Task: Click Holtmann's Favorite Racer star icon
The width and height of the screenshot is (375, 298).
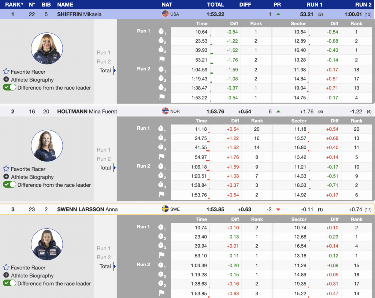Action: (x=6, y=169)
